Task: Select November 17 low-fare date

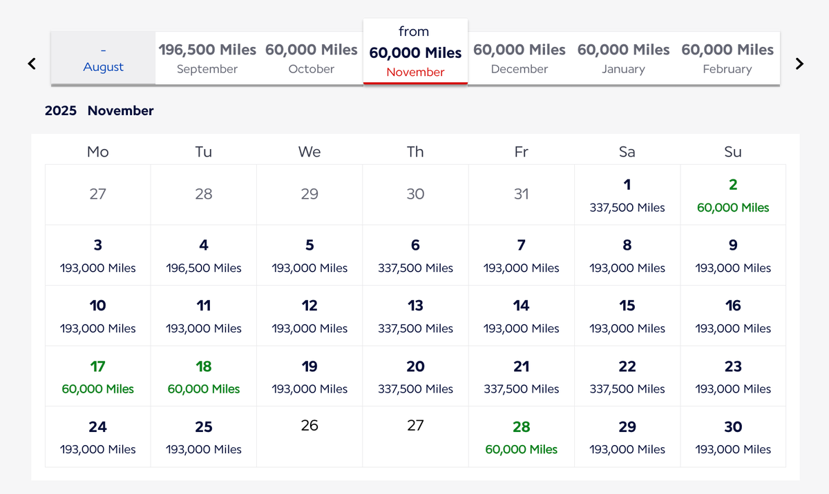Action: point(98,377)
